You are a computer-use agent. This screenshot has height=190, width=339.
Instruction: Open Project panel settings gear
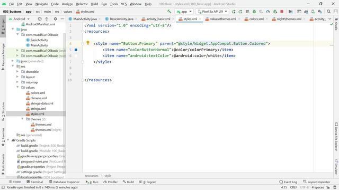point(55,19)
